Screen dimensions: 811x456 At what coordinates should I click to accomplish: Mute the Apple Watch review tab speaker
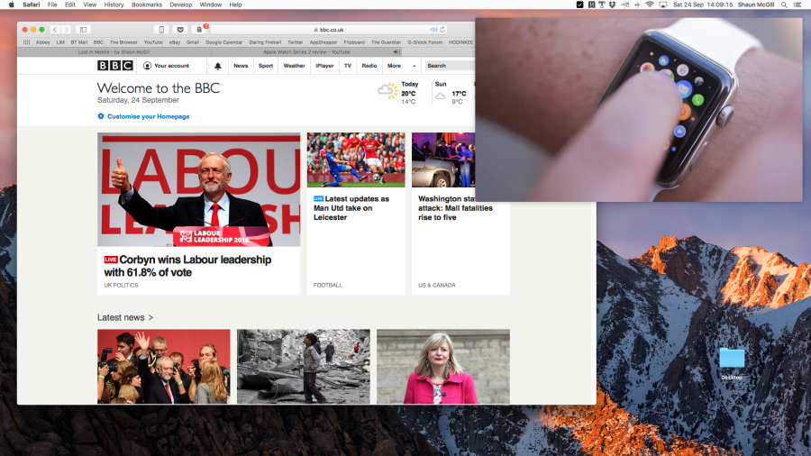tap(396, 51)
